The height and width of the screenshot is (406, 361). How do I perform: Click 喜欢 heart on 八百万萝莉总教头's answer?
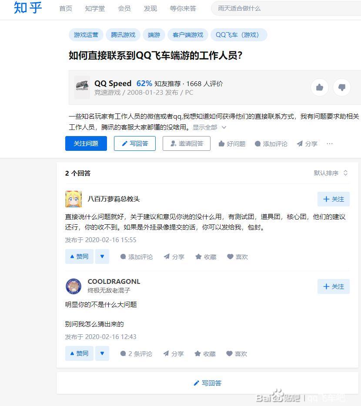click(237, 257)
